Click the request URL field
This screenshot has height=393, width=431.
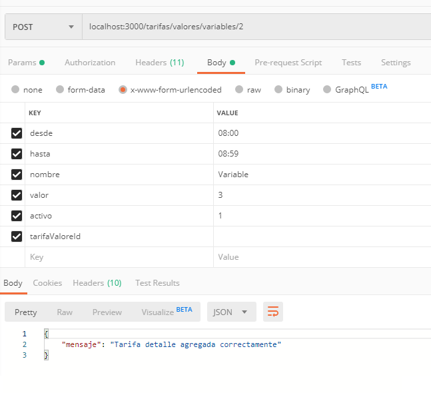[253, 27]
